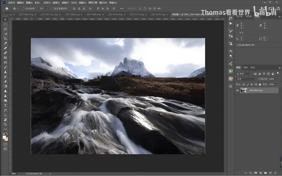This screenshot has width=282, height=176.
Task: Select the Polygonal Lasso tool
Action: tap(6, 29)
